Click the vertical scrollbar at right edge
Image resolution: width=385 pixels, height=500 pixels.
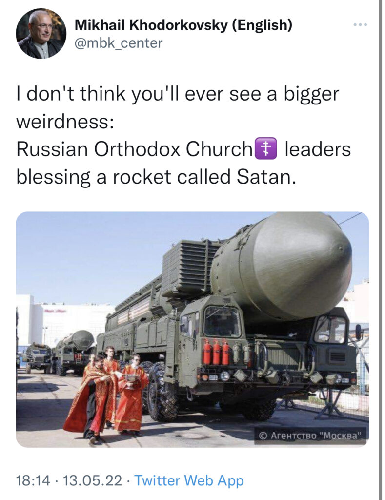coord(381,250)
